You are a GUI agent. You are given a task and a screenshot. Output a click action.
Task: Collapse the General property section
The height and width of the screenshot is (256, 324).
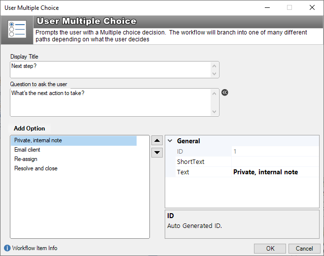(170, 141)
